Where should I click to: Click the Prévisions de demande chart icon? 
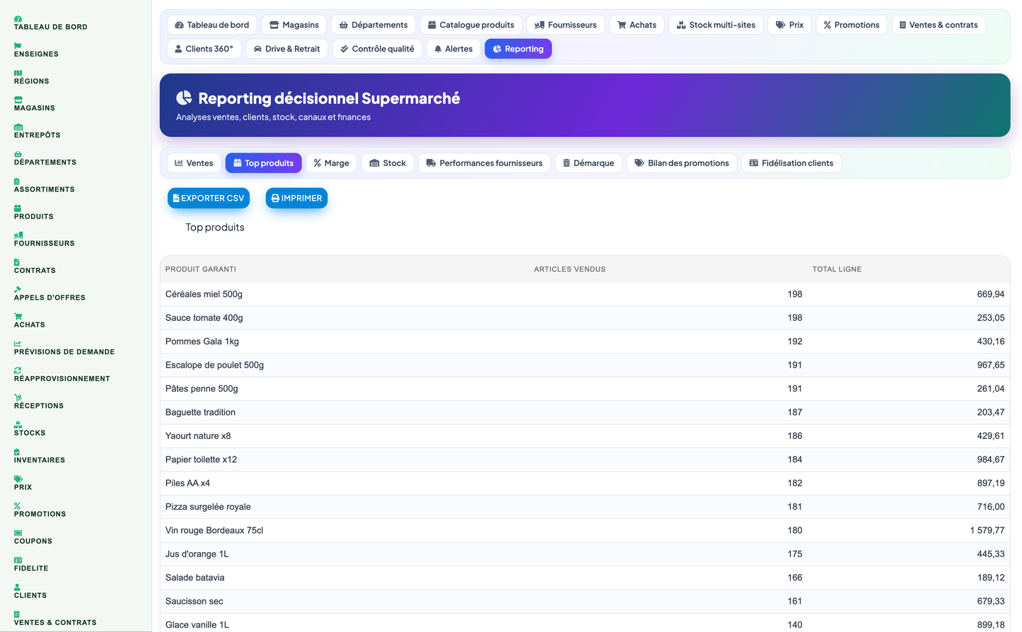click(x=18, y=344)
